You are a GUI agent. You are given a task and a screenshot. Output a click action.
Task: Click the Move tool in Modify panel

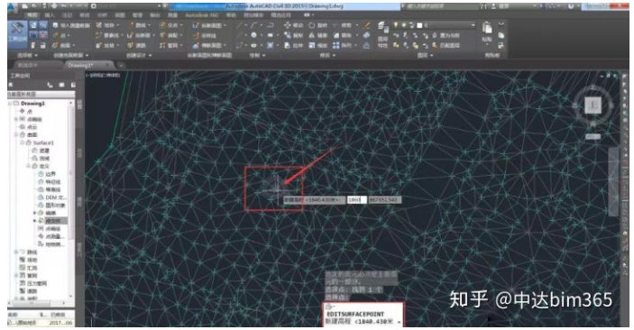coord(293,25)
